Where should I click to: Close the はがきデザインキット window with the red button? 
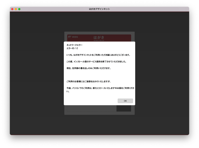pyautogui.click(x=12, y=9)
